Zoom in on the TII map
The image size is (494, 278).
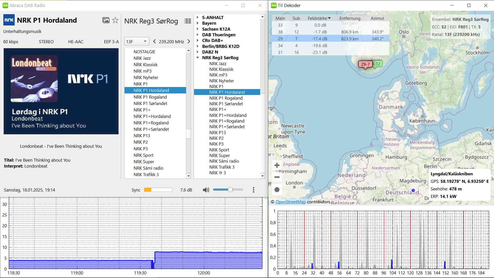(x=277, y=165)
